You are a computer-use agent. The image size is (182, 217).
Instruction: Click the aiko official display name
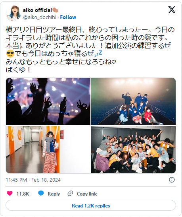(x=37, y=10)
